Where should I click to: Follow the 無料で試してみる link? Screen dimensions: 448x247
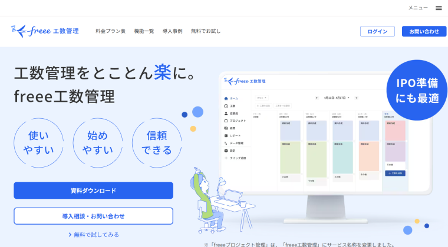point(93,235)
